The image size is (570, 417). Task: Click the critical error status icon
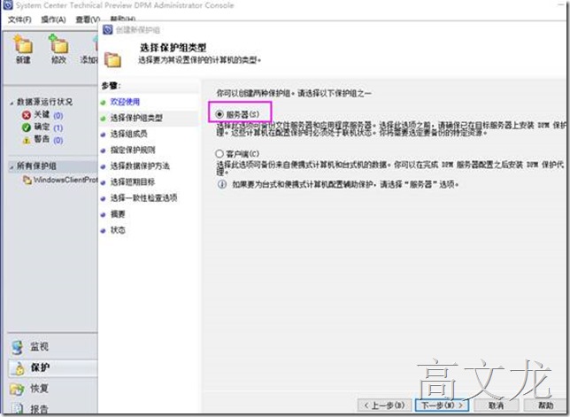click(x=27, y=115)
